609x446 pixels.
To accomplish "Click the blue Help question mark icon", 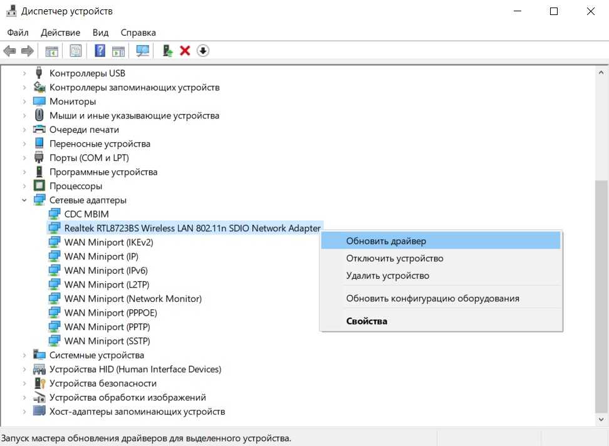I will click(100, 51).
